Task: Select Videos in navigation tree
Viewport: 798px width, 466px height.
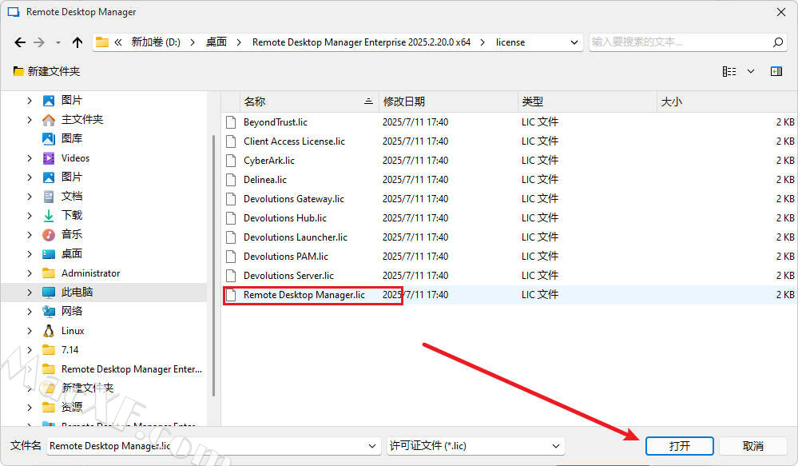Action: tap(75, 158)
